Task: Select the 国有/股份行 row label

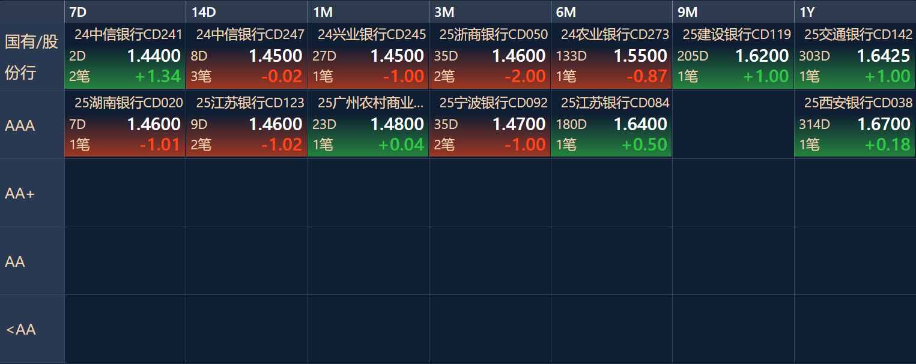Action: pos(32,57)
